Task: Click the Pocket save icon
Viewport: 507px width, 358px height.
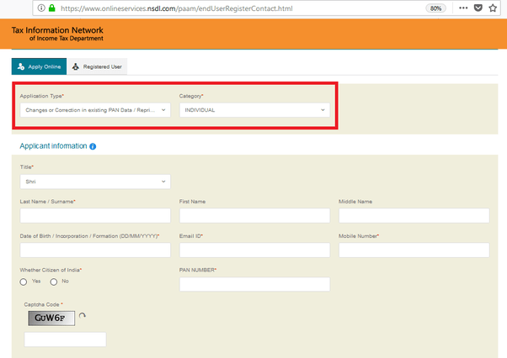Action: coord(478,8)
